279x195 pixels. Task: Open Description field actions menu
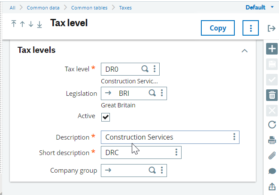point(234,137)
